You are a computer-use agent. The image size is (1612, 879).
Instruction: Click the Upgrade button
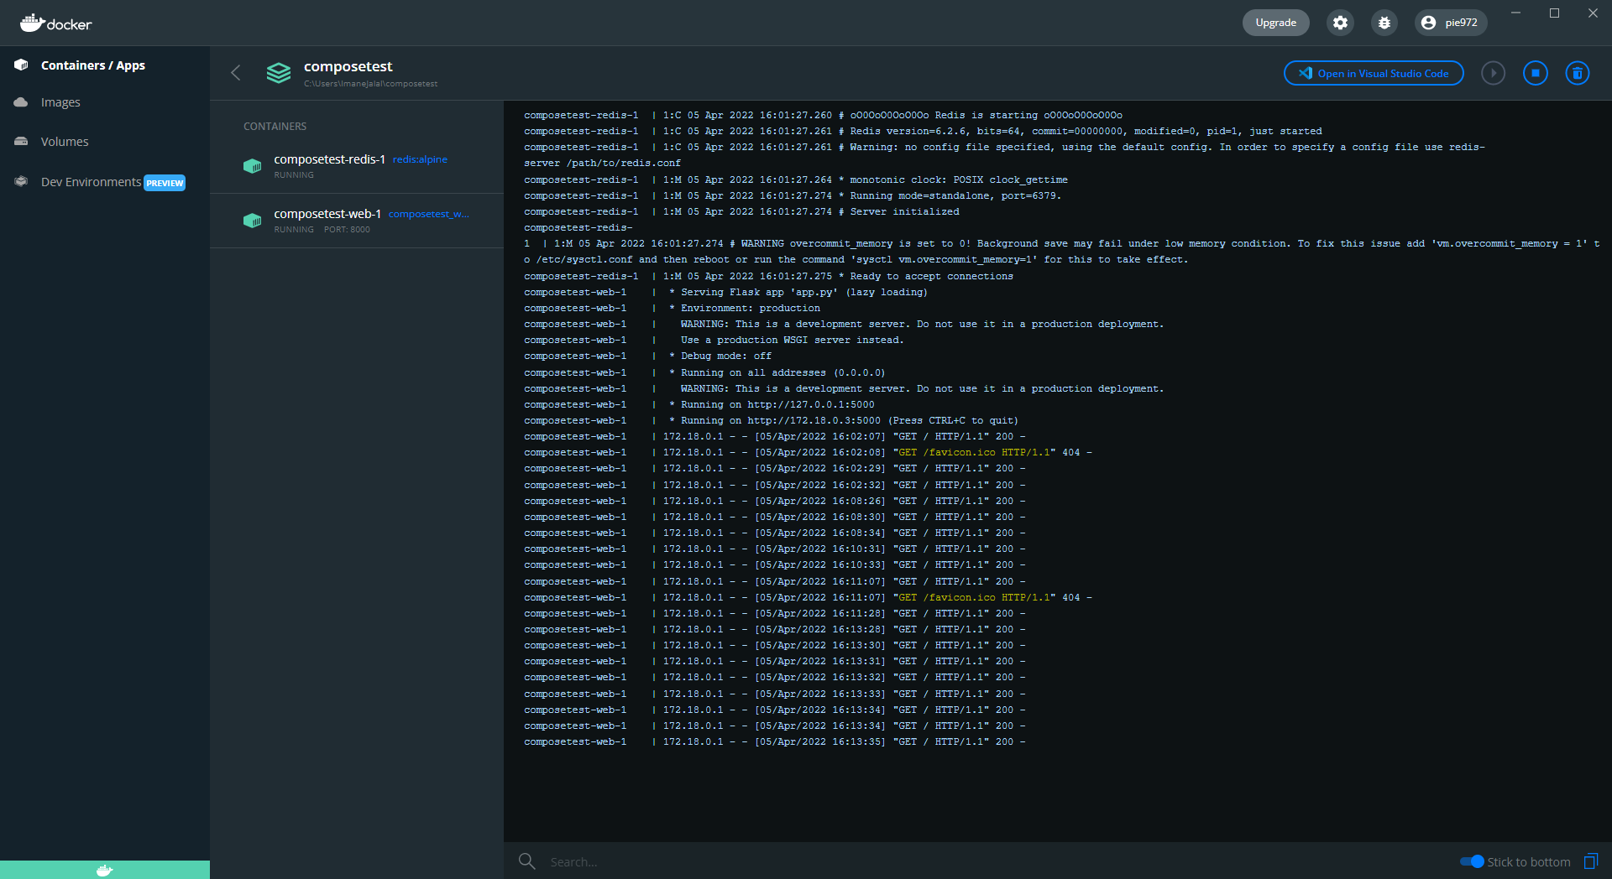point(1275,23)
